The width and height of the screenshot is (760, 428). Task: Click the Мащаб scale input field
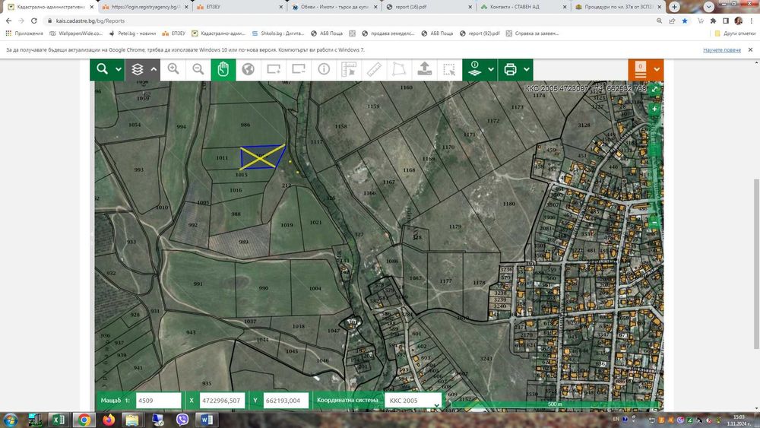tap(157, 401)
